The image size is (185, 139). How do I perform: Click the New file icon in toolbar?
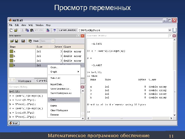pos(11,30)
